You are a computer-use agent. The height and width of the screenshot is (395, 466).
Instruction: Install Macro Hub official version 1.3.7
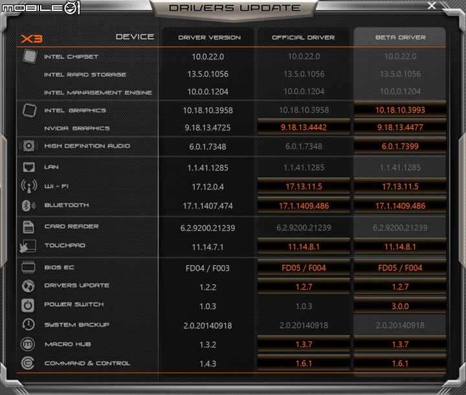coord(304,345)
